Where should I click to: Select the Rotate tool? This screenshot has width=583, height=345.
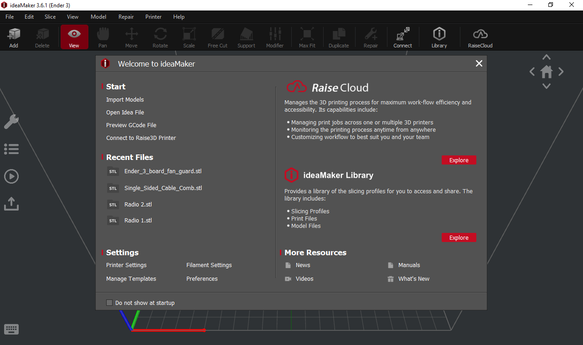pyautogui.click(x=160, y=37)
